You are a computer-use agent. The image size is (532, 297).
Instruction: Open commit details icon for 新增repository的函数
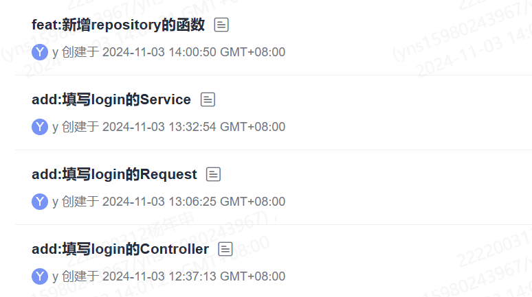[221, 25]
